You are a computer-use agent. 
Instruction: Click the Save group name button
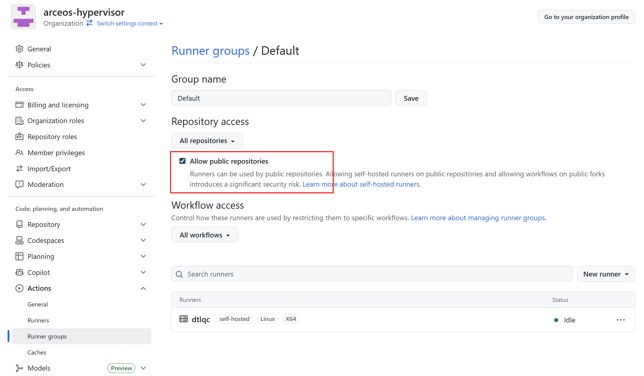(x=411, y=98)
